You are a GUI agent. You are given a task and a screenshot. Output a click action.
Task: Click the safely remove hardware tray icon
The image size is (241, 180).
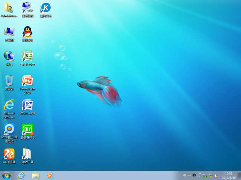coord(205,176)
